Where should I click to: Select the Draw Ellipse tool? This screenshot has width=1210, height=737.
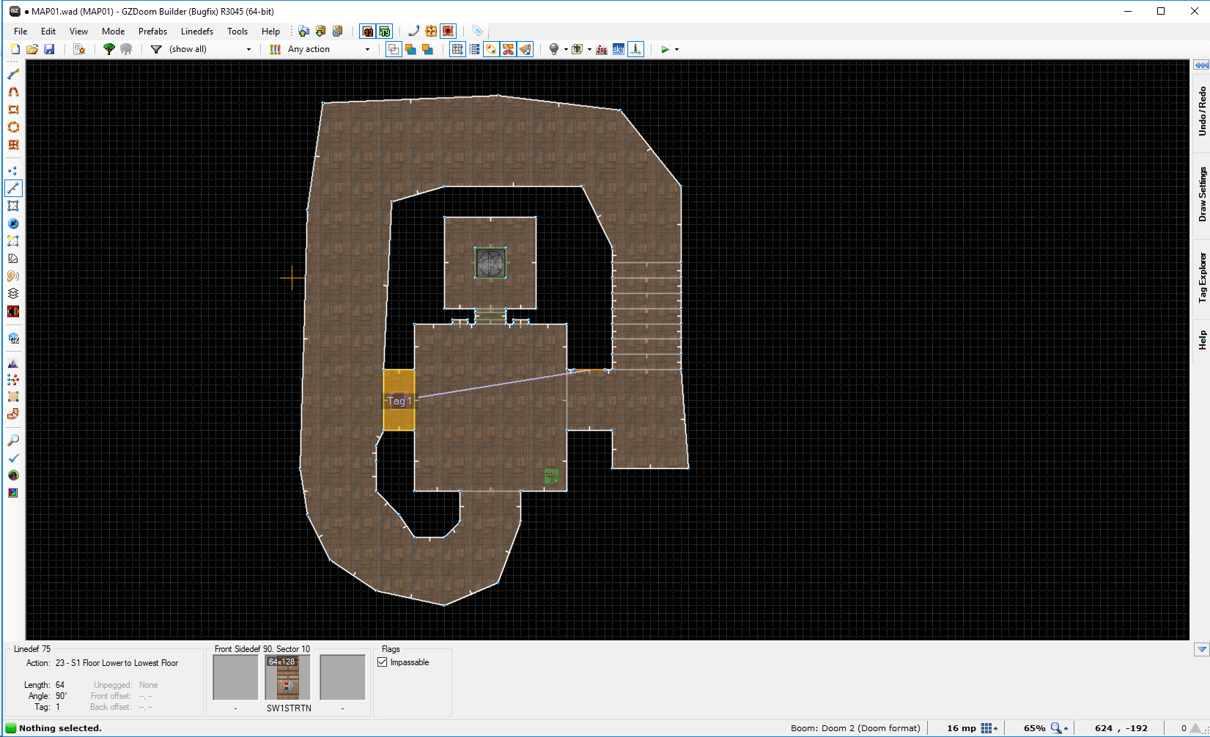click(x=13, y=127)
